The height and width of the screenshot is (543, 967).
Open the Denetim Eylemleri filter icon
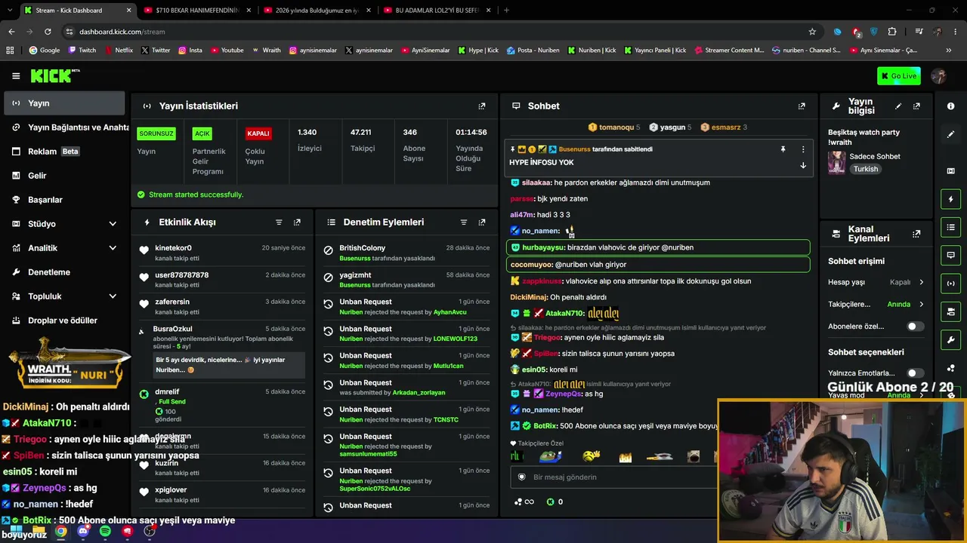464,222
